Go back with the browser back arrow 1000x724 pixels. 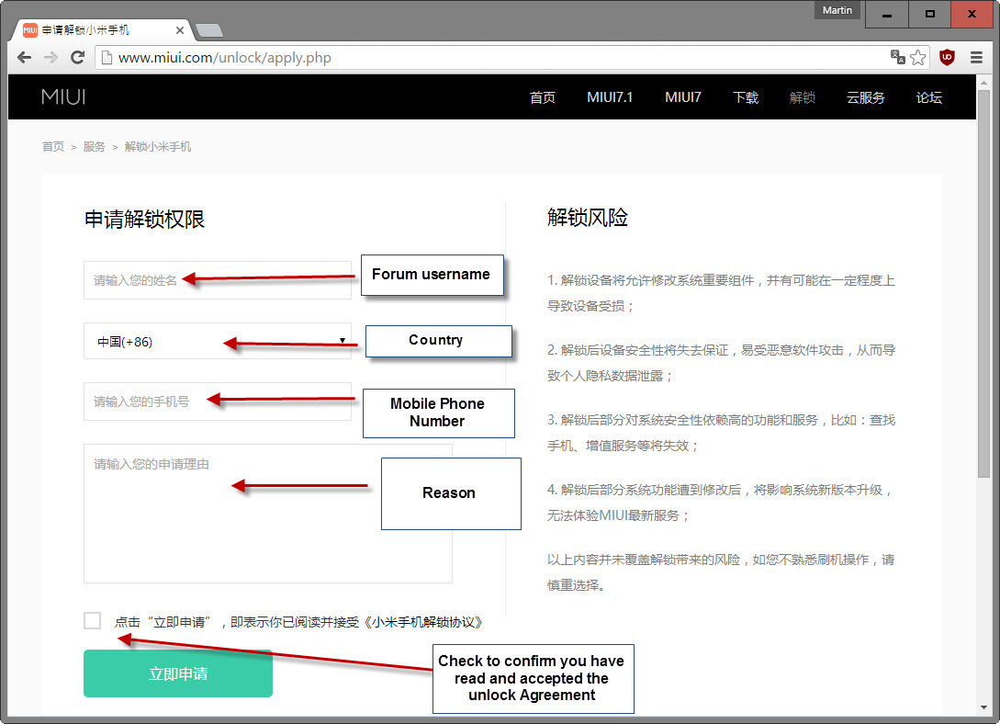(x=24, y=57)
